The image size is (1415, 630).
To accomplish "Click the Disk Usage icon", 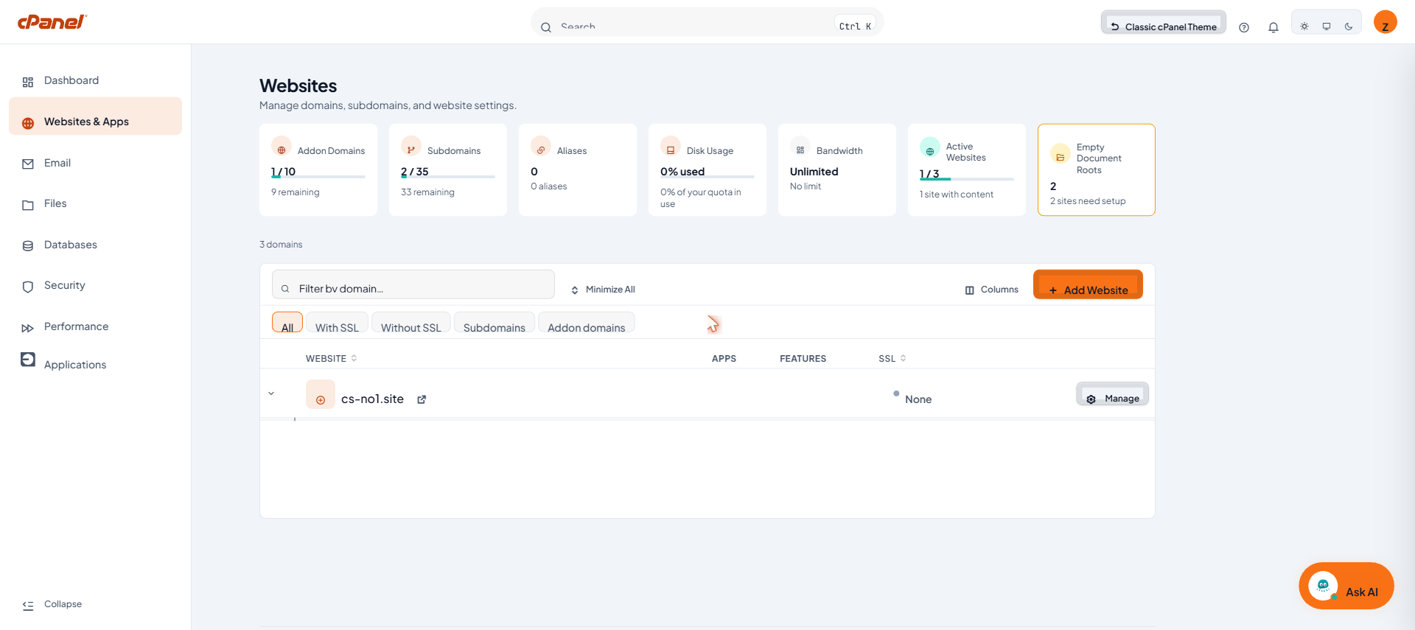I will [x=671, y=146].
